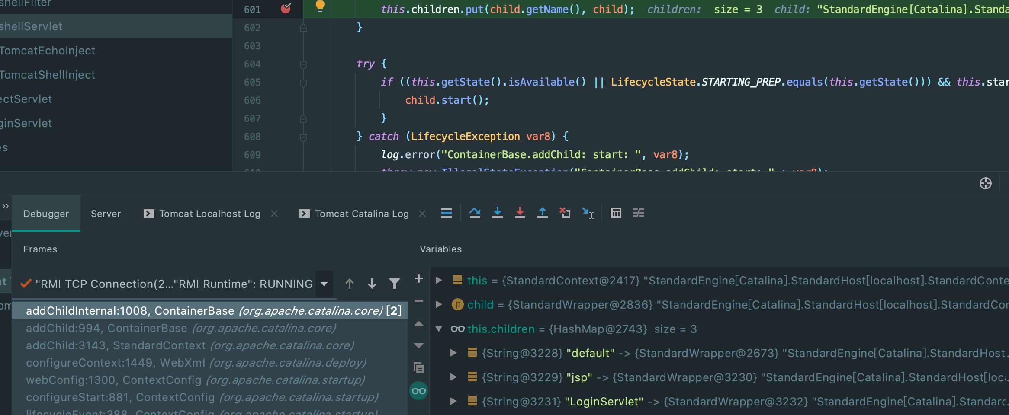The image size is (1009, 415).
Task: Click the Drop Frame icon
Action: click(x=565, y=213)
